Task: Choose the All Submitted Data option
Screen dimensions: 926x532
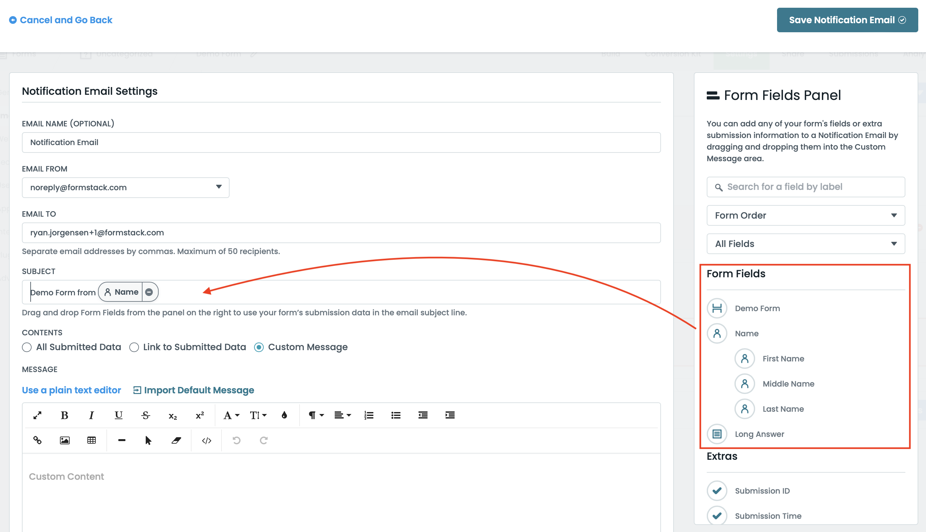Action: (x=27, y=348)
